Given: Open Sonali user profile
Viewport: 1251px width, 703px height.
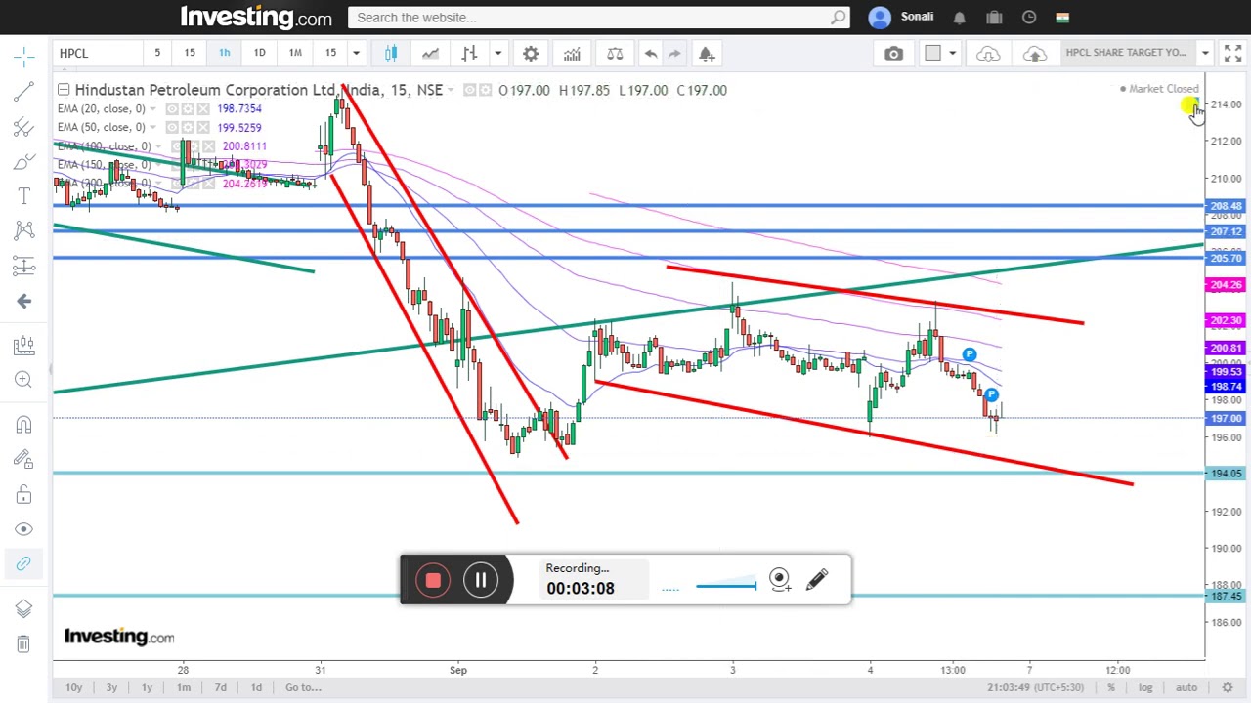Looking at the screenshot, I should (x=902, y=17).
